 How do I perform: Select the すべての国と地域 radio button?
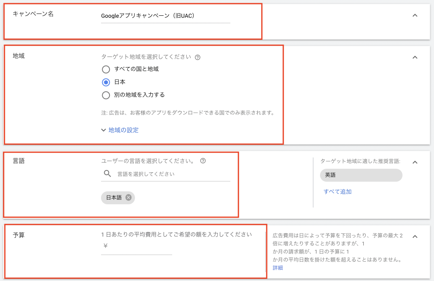[106, 69]
